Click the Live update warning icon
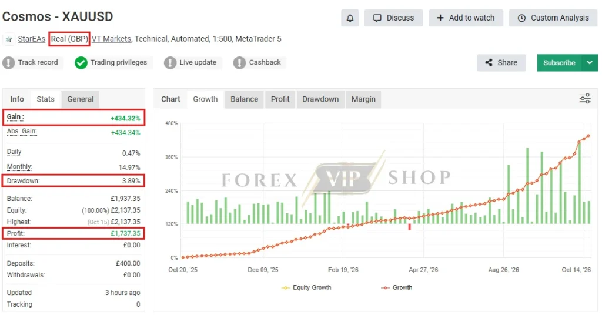The width and height of the screenshot is (602, 315). point(170,62)
